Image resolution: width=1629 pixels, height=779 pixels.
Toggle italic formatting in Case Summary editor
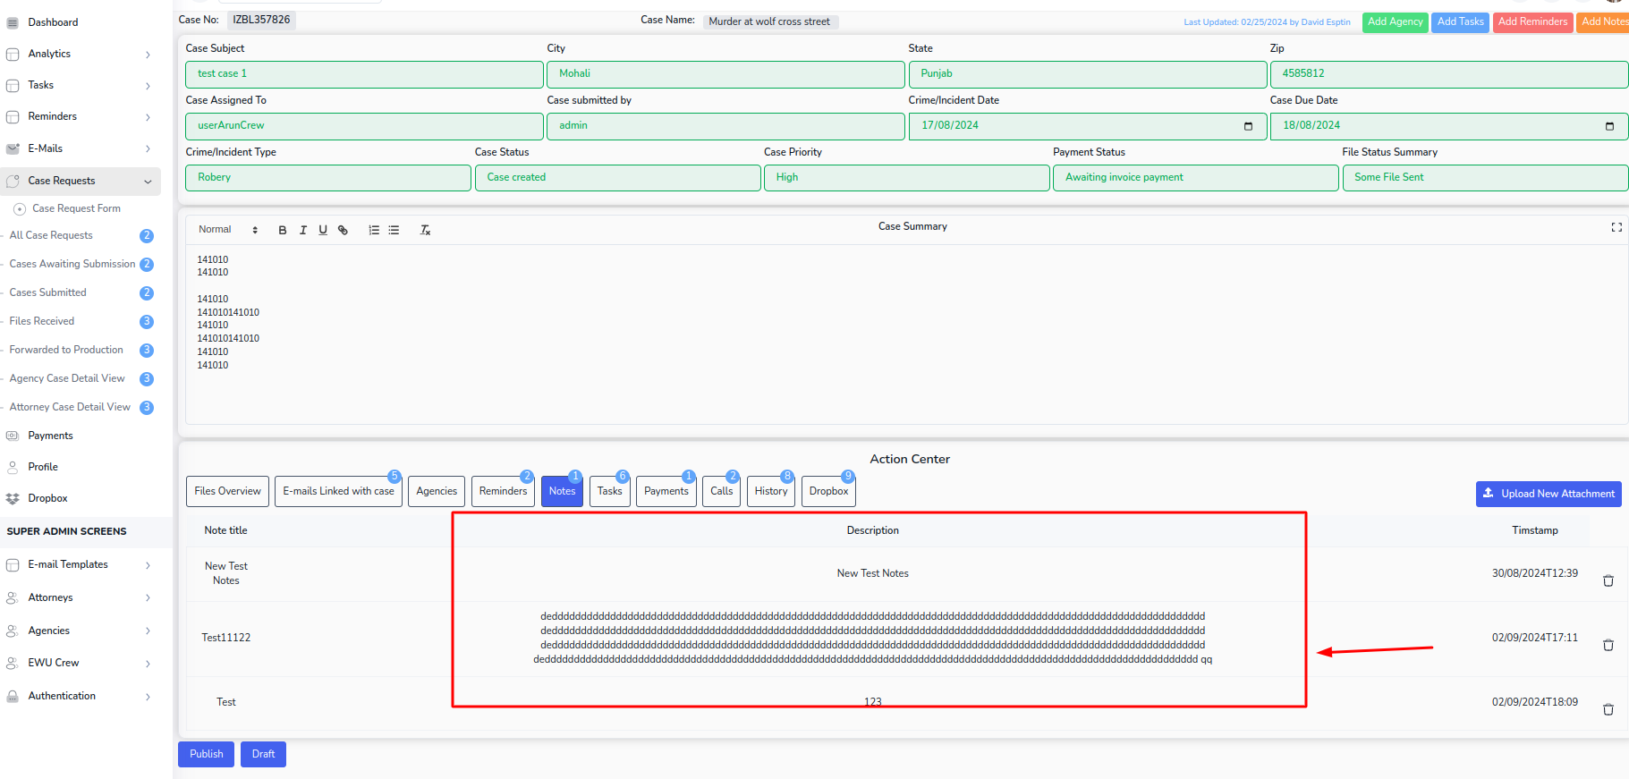click(303, 230)
